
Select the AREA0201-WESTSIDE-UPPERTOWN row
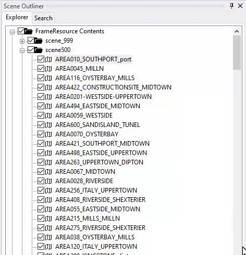click(103, 97)
